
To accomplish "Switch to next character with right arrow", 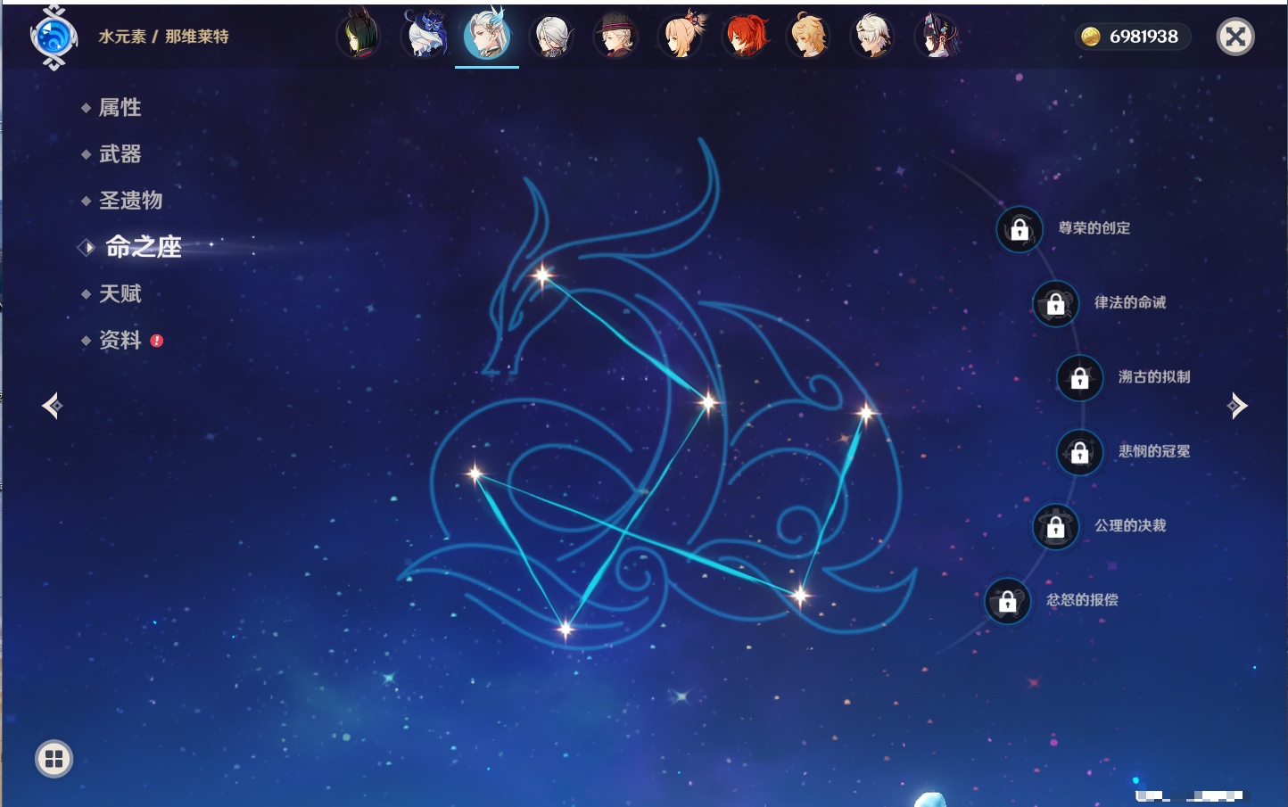I will pos(1237,406).
